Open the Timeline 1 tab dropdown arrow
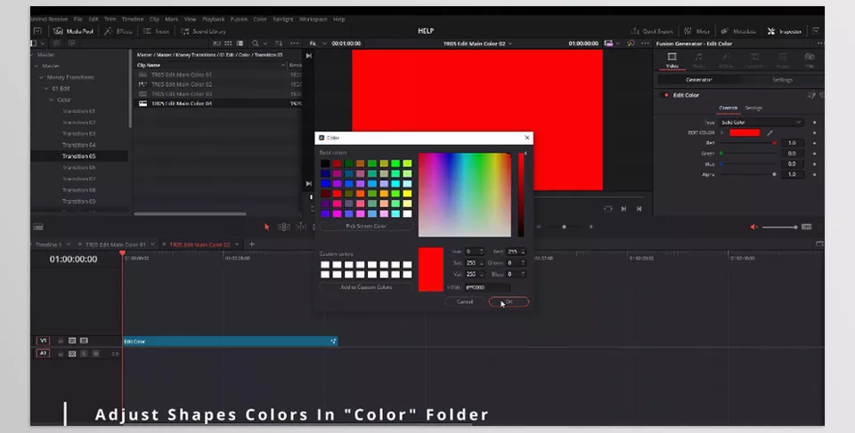Viewport: 855px width, 433px height. click(x=67, y=245)
